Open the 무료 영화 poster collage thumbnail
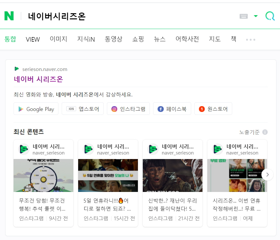Viewport: 280px width, 240px height. point(237,175)
